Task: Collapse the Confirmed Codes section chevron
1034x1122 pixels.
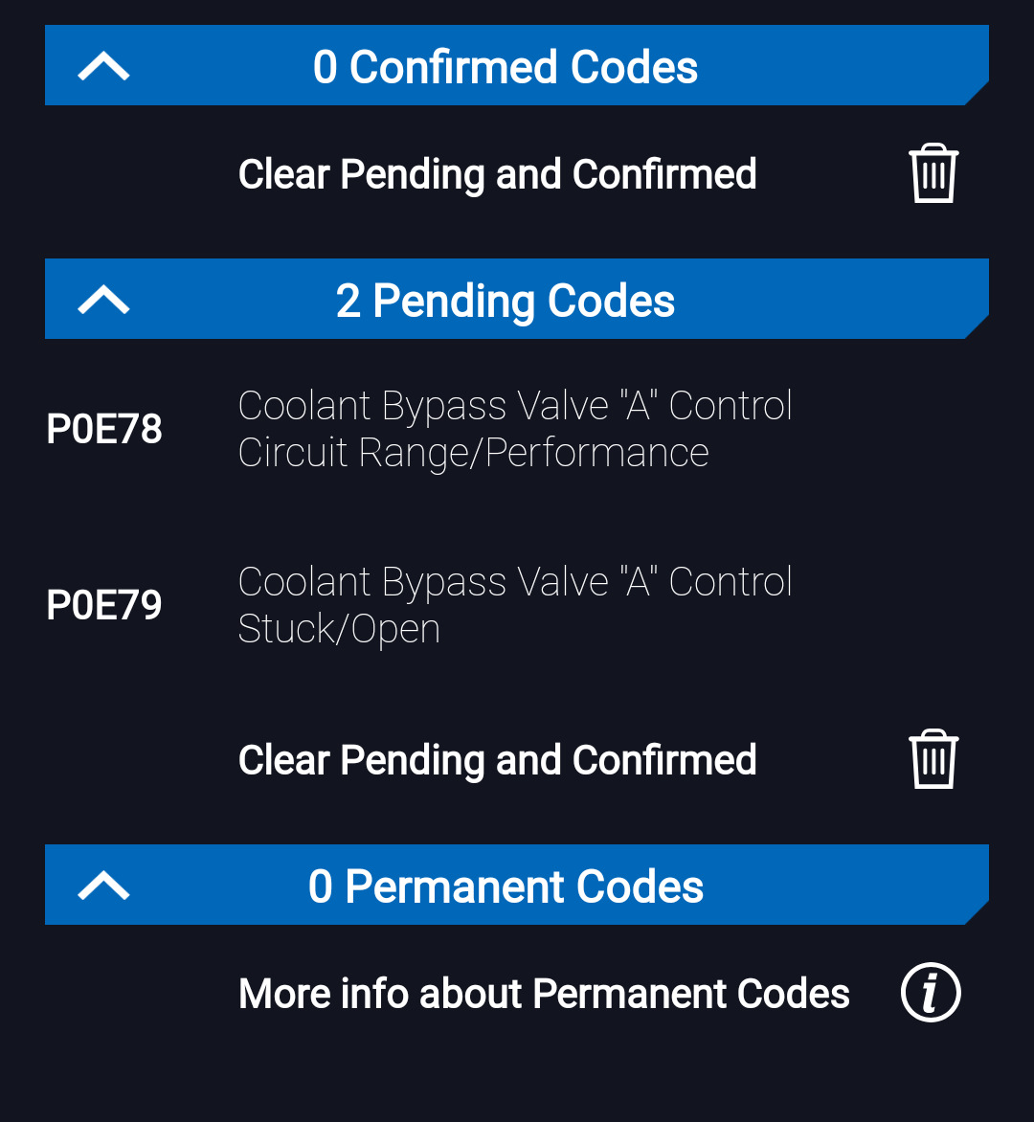Action: tap(103, 67)
